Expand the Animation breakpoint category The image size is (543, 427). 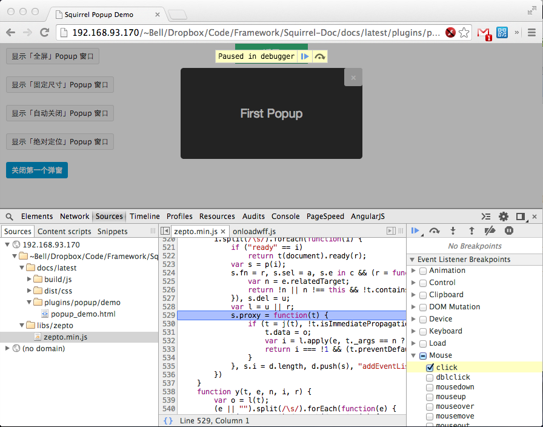point(413,271)
